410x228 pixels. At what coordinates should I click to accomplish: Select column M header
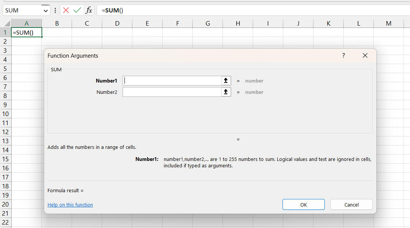[389, 23]
